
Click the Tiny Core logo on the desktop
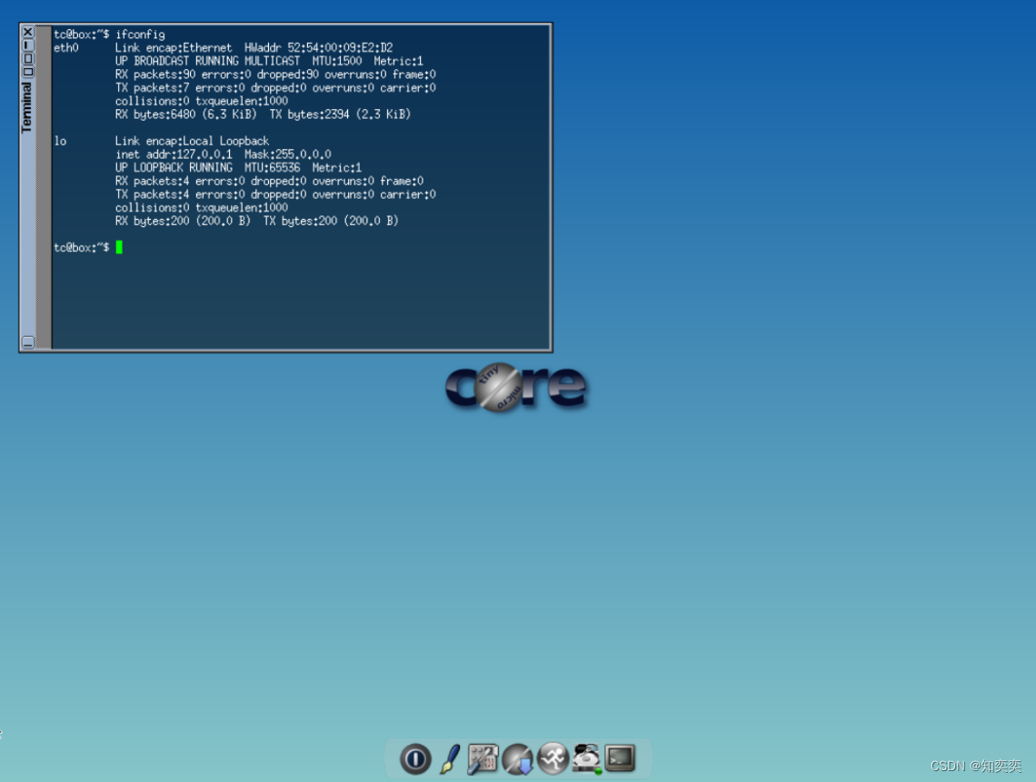tap(516, 388)
